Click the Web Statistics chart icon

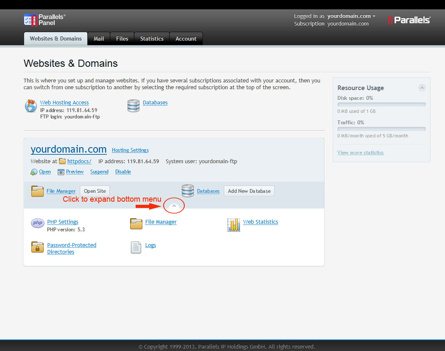(234, 225)
